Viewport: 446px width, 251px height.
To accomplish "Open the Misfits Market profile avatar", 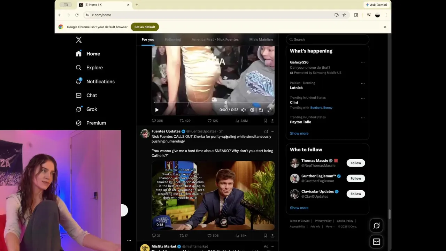I will 145,248.
